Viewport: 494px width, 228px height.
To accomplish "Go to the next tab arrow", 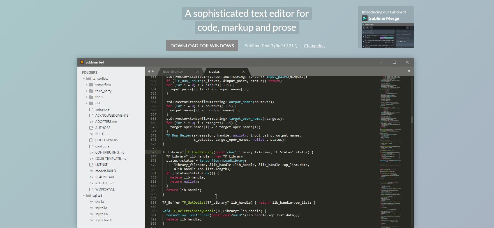I will coord(153,71).
